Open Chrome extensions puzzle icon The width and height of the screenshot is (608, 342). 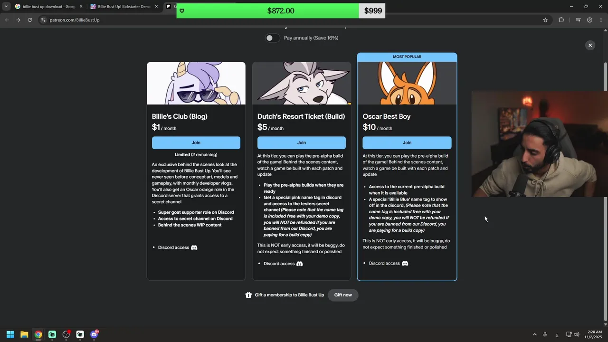(561, 20)
